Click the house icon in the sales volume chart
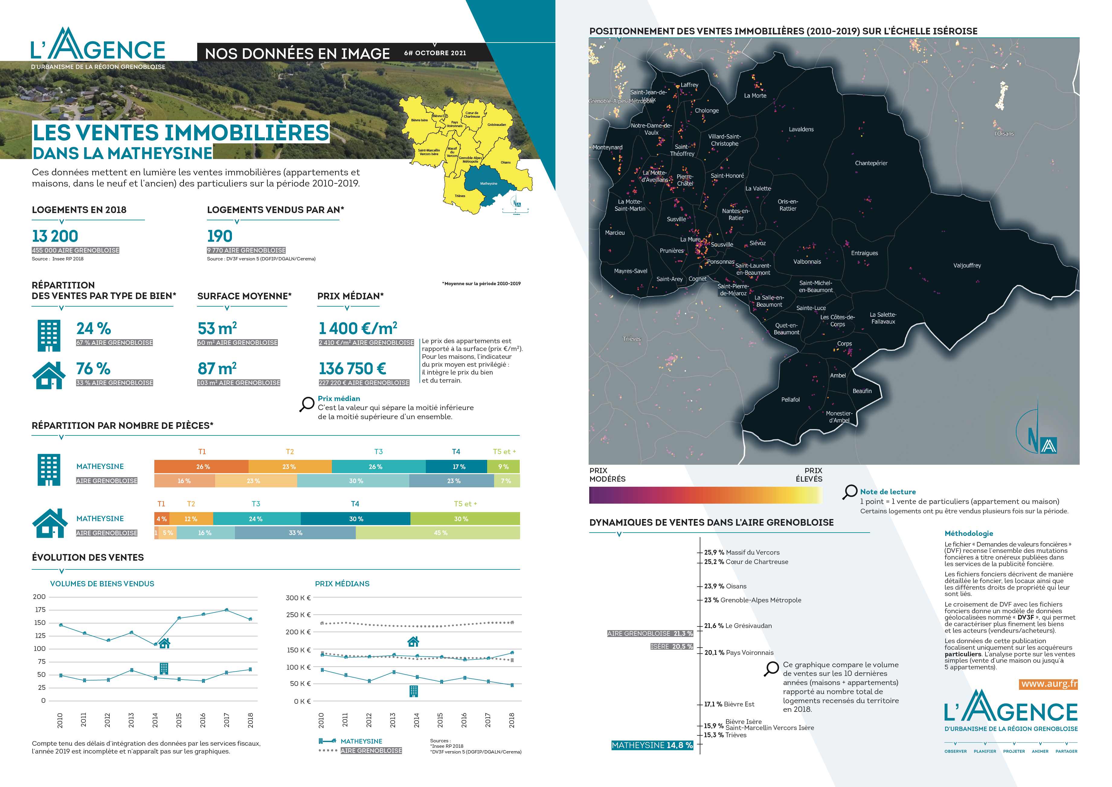The height and width of the screenshot is (787, 1112). click(164, 643)
